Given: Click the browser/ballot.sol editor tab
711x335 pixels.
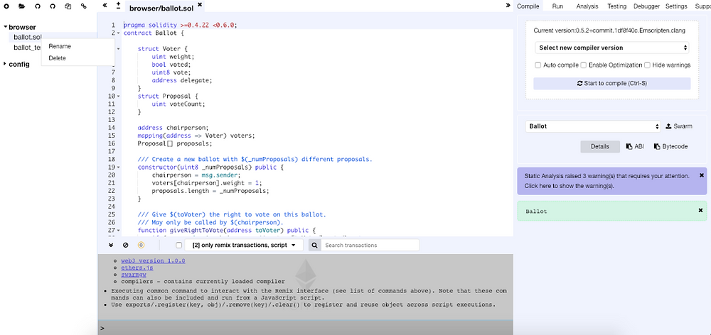Looking at the screenshot, I should (x=162, y=8).
